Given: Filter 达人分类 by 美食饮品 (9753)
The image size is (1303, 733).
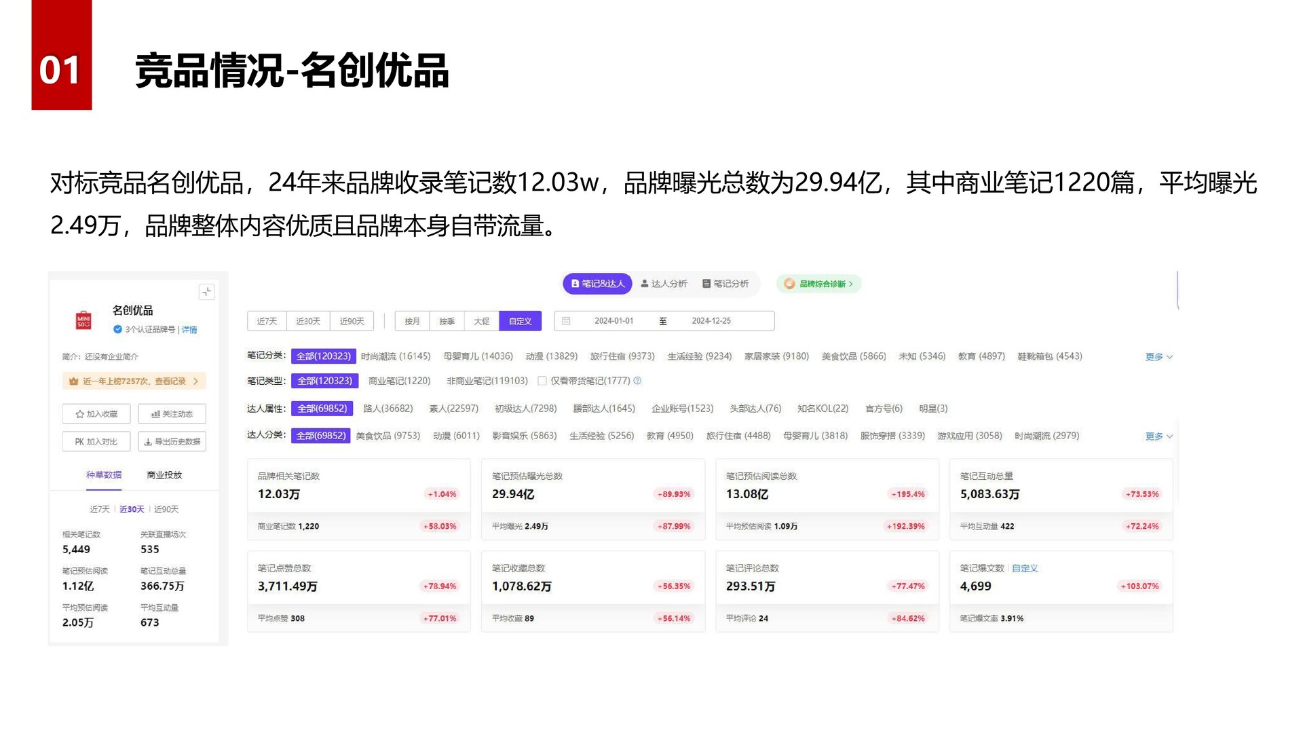Looking at the screenshot, I should [388, 436].
